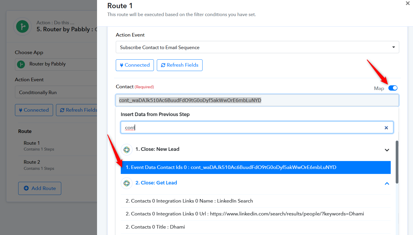This screenshot has height=235, width=413.
Task: Click the Close app icon beside Get Lead
Action: click(x=127, y=183)
